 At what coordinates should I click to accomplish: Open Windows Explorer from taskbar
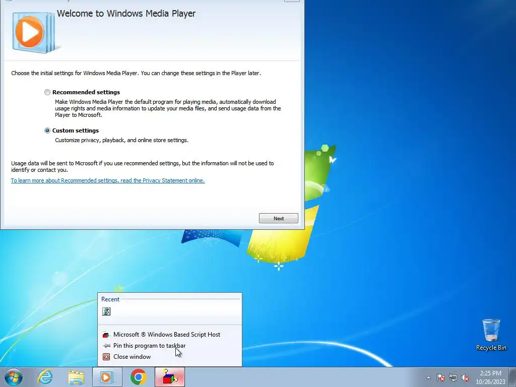click(76, 377)
